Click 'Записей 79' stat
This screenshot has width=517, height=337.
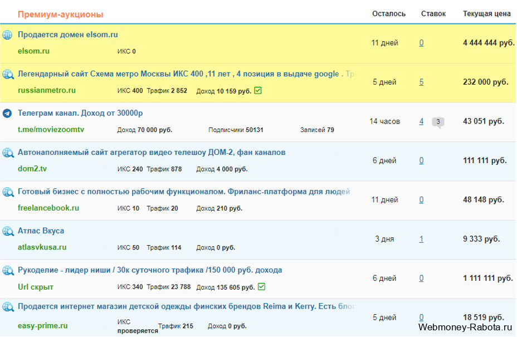317,130
